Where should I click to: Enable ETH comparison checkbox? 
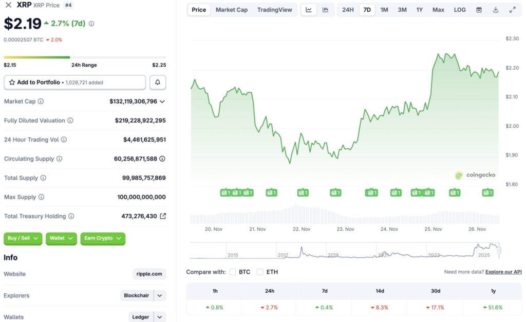[x=260, y=272]
